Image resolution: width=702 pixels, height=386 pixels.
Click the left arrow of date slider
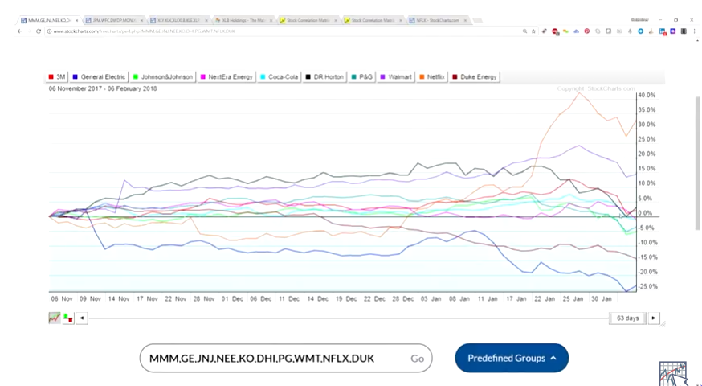pos(81,318)
